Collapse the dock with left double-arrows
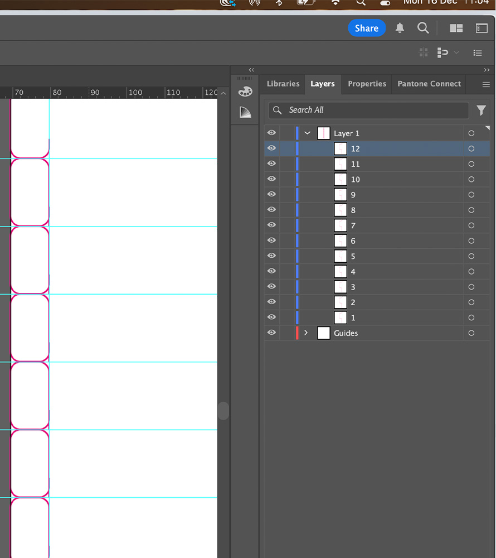 (x=251, y=70)
